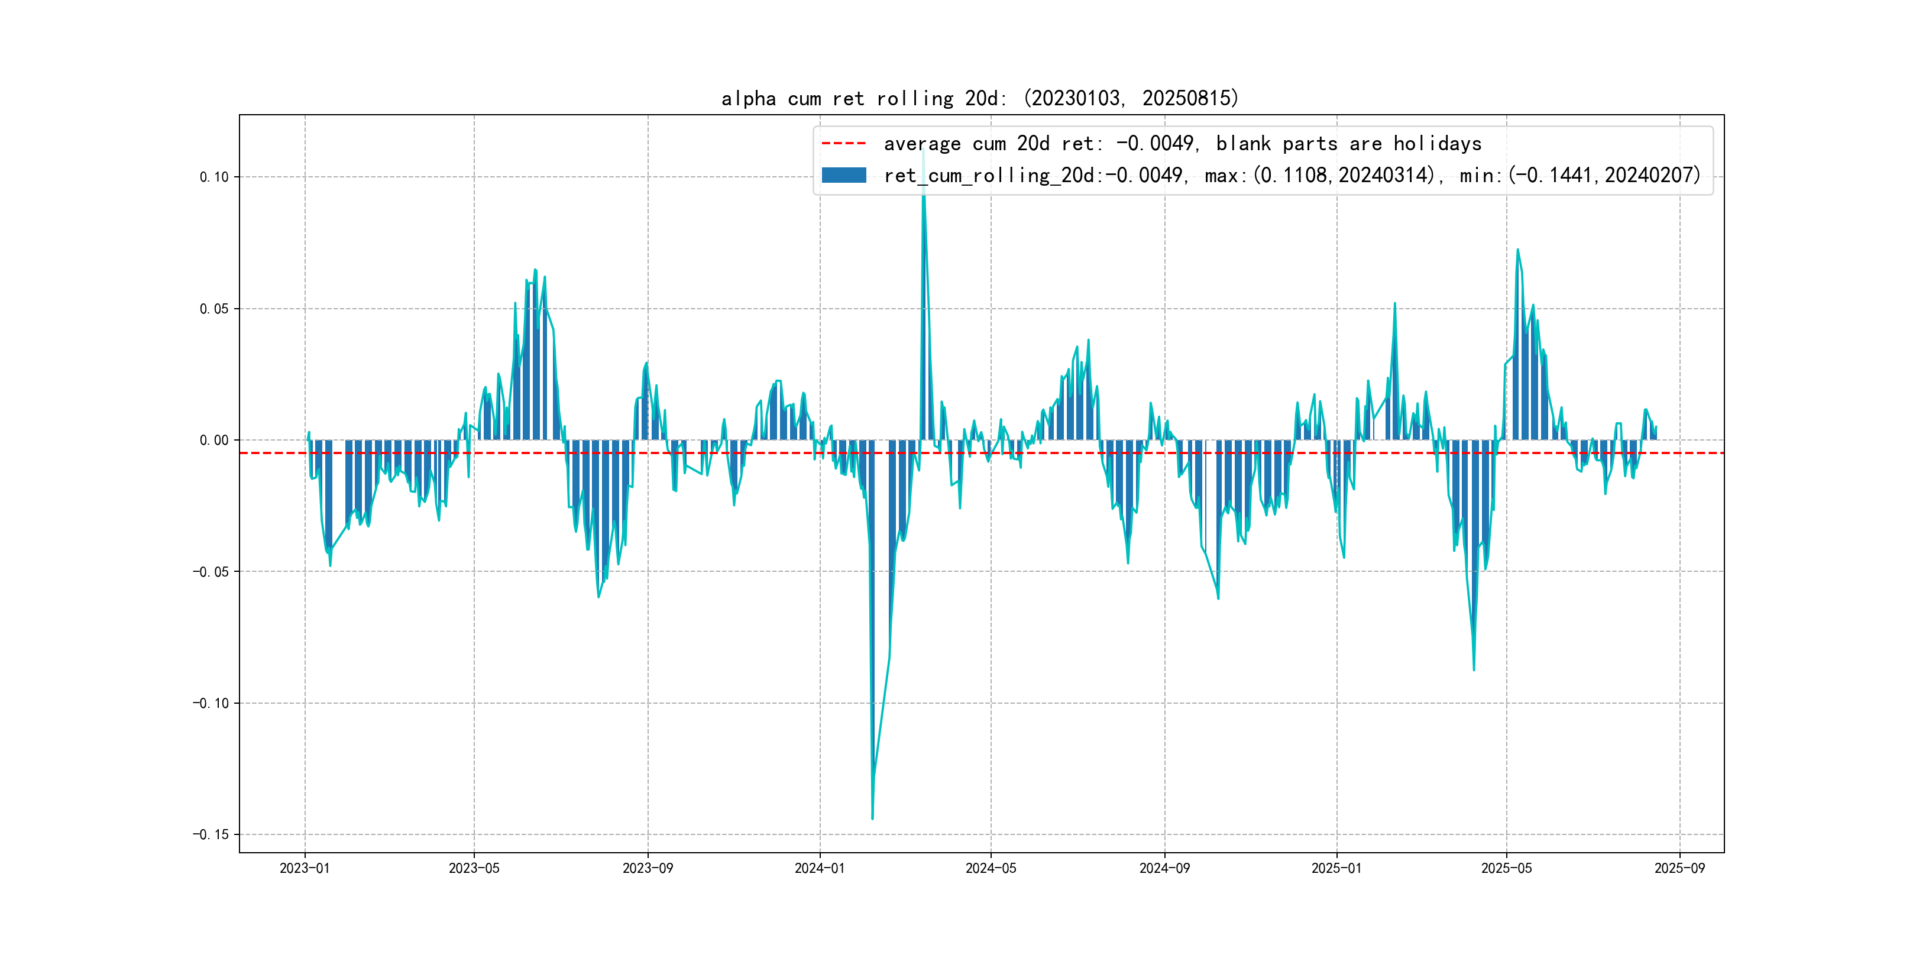Viewport: 1916px width, 958px height.
Task: Click the 2023-05 x-axis label
Action: pos(474,868)
